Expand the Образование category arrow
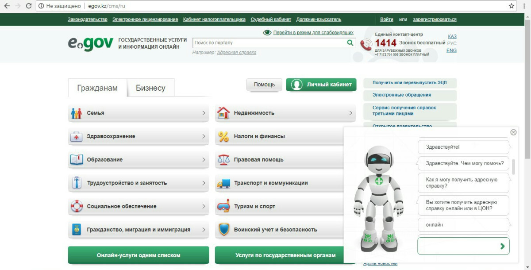 point(204,160)
